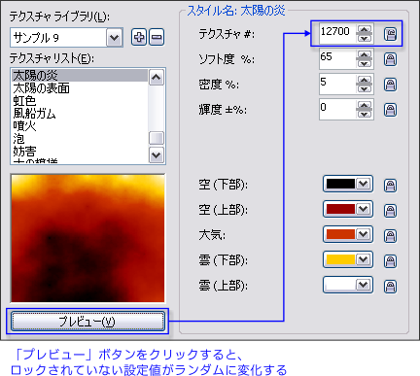This screenshot has width=420, height=376.
Task: Lock the 雲 (上部) color setting
Action: coord(390,287)
